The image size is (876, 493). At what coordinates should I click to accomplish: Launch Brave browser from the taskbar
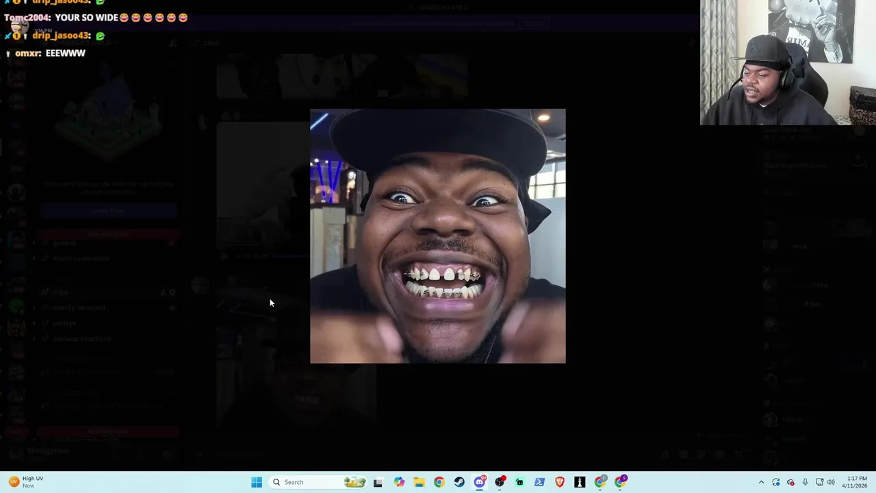560,482
